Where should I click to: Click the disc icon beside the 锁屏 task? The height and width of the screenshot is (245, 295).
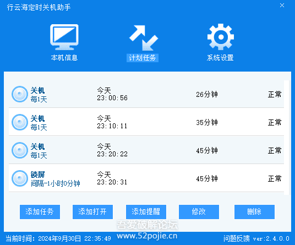tap(20, 178)
